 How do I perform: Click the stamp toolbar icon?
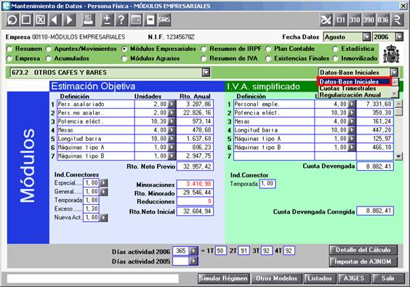(89, 20)
